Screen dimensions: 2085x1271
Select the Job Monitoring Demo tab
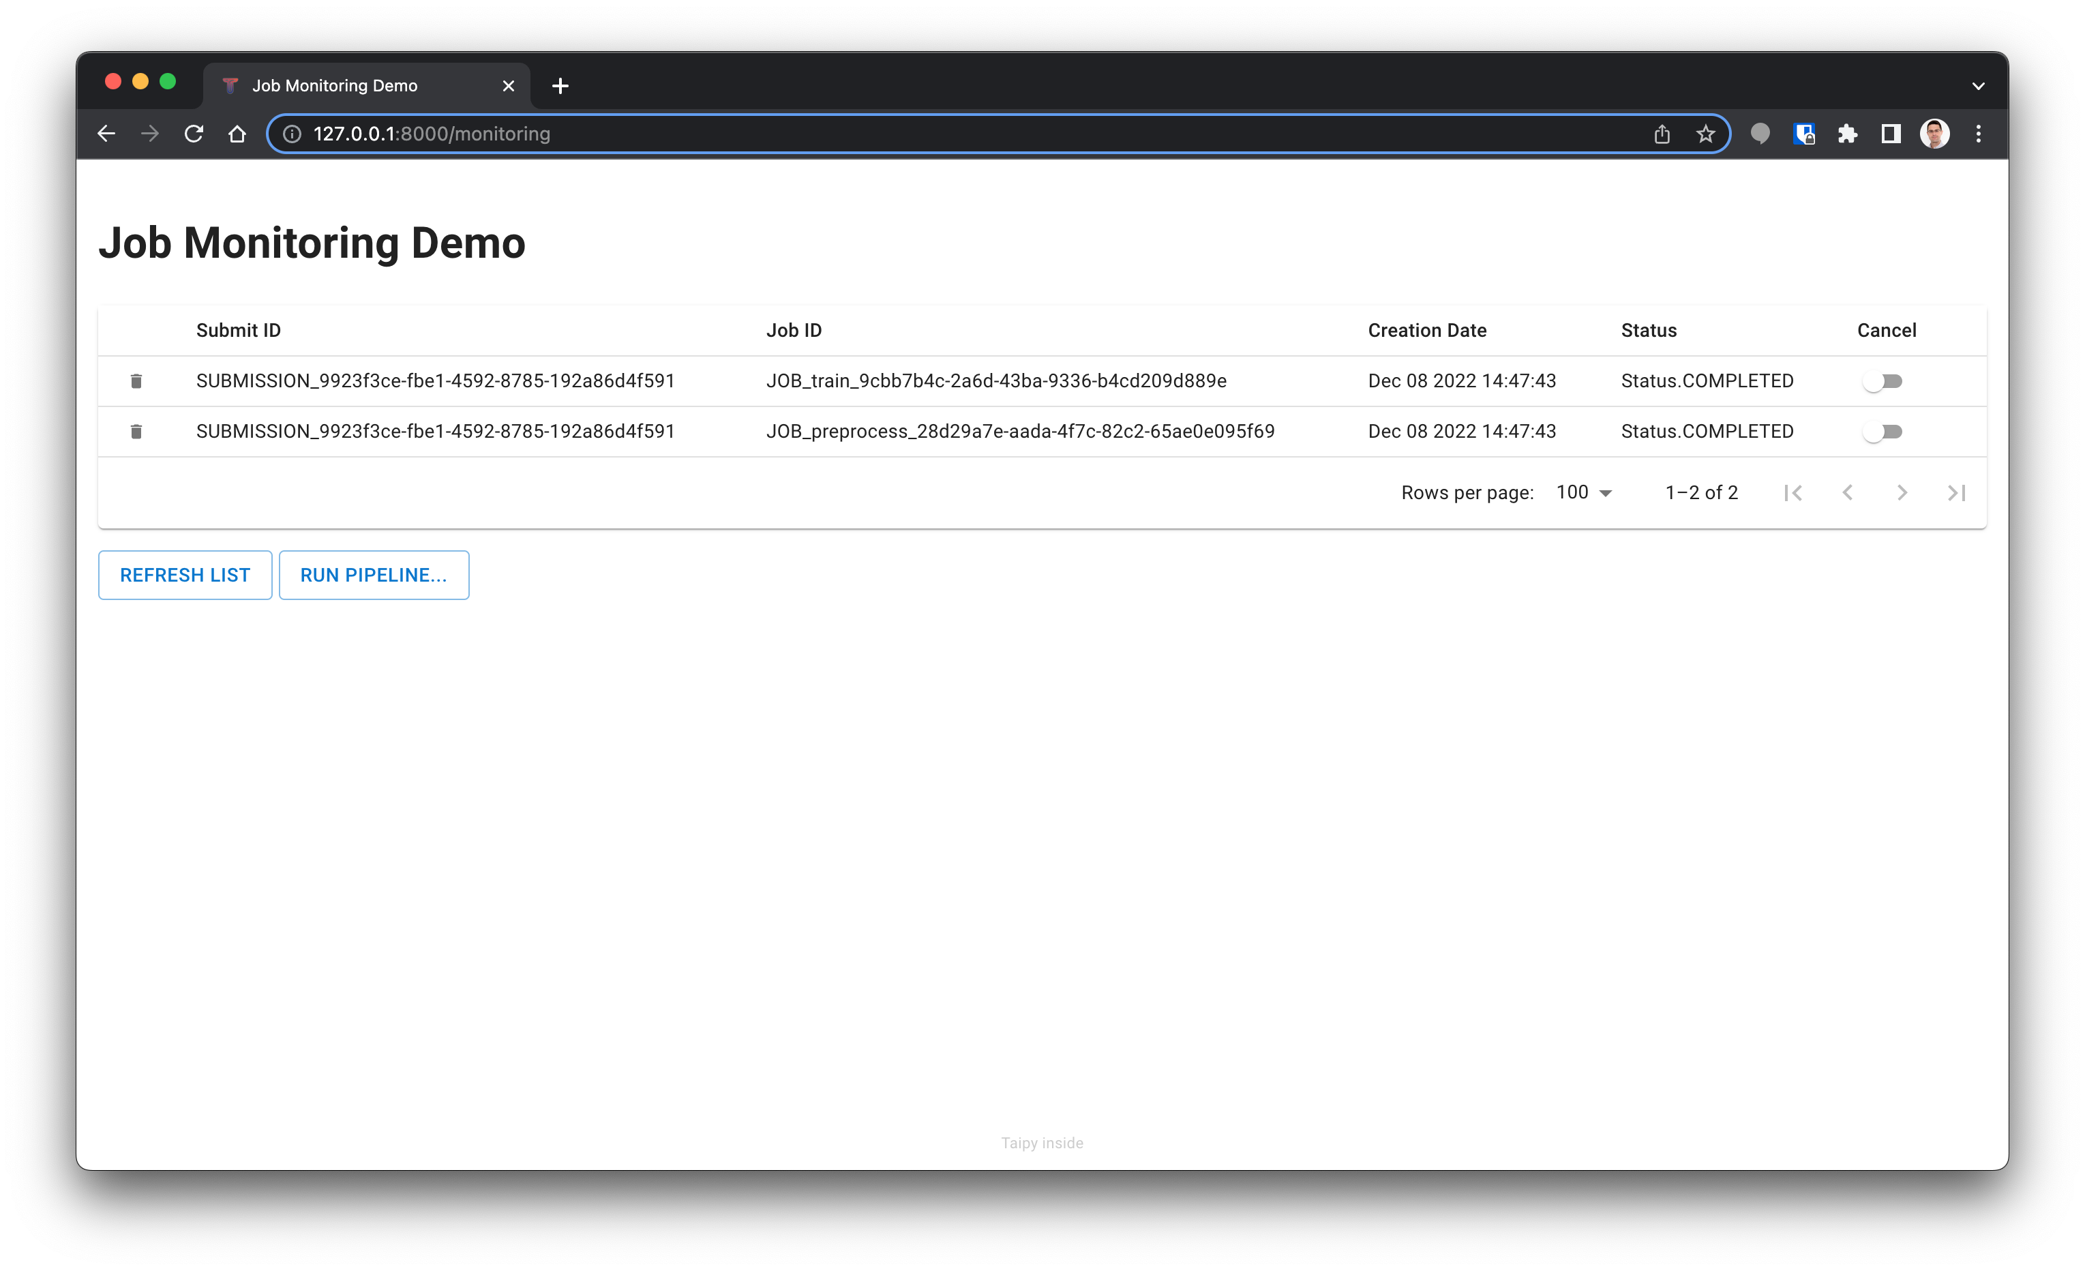click(x=355, y=85)
